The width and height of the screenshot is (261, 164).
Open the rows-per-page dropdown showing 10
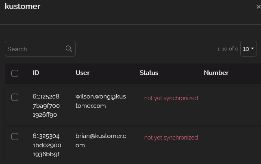(248, 49)
